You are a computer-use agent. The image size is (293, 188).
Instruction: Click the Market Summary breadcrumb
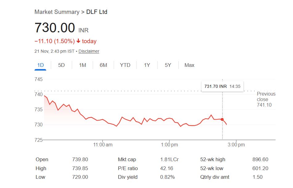tap(57, 12)
